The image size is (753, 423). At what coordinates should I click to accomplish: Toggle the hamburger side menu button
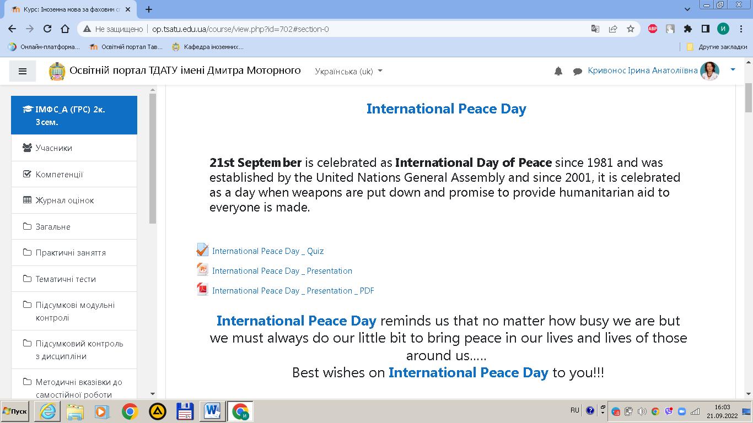point(23,71)
